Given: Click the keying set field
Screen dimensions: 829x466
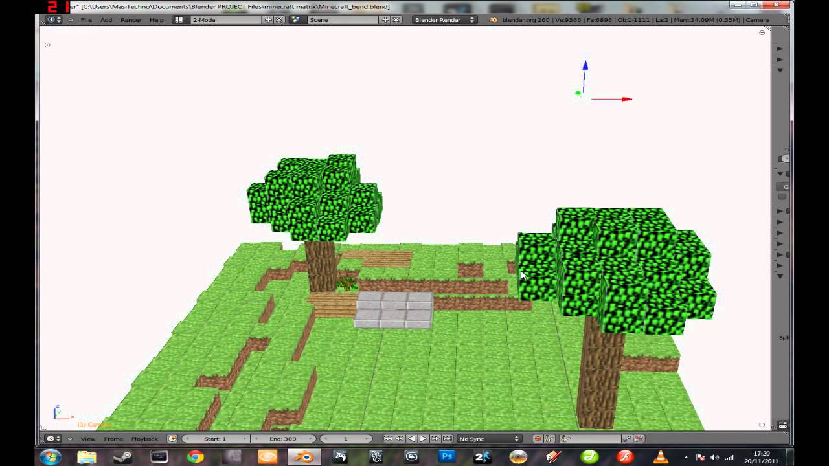Looking at the screenshot, I should click(x=589, y=438).
